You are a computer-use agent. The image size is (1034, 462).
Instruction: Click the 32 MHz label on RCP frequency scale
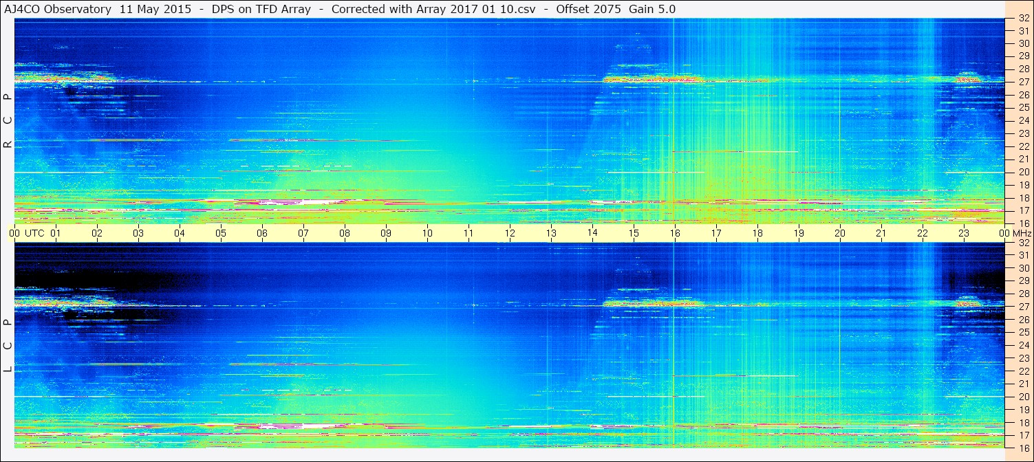click(x=1024, y=19)
